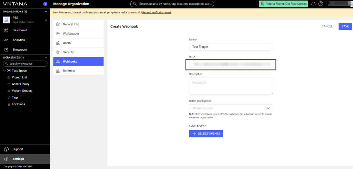Open Dashboard from the sidebar

[20, 30]
